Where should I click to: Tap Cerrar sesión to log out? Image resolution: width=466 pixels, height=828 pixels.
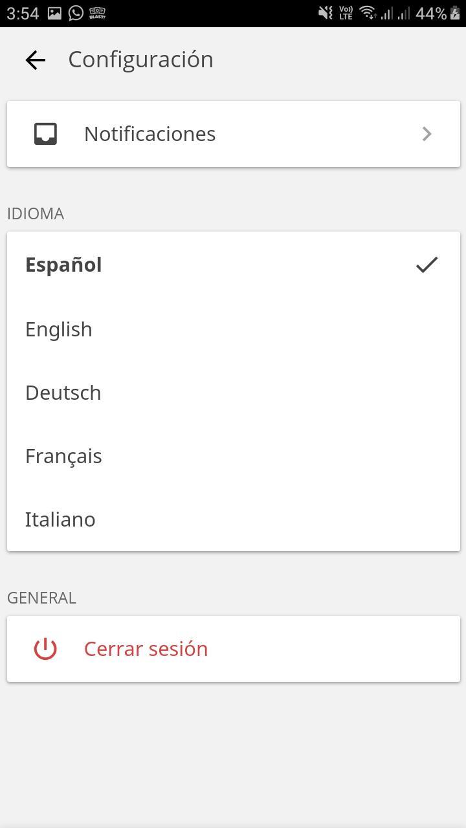click(x=146, y=649)
